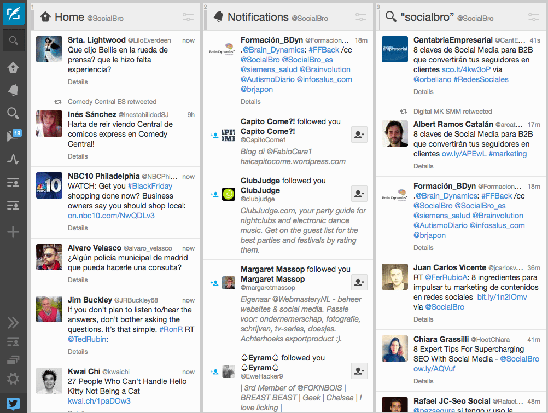Open NBC10 Philadelphia's avatar
Viewport: 548px width, 413px height.
click(x=49, y=185)
